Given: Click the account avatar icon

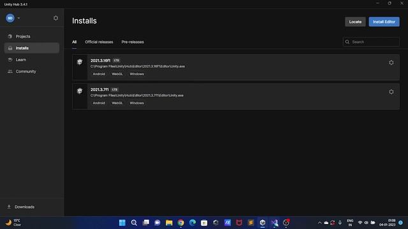Looking at the screenshot, I should (10, 18).
